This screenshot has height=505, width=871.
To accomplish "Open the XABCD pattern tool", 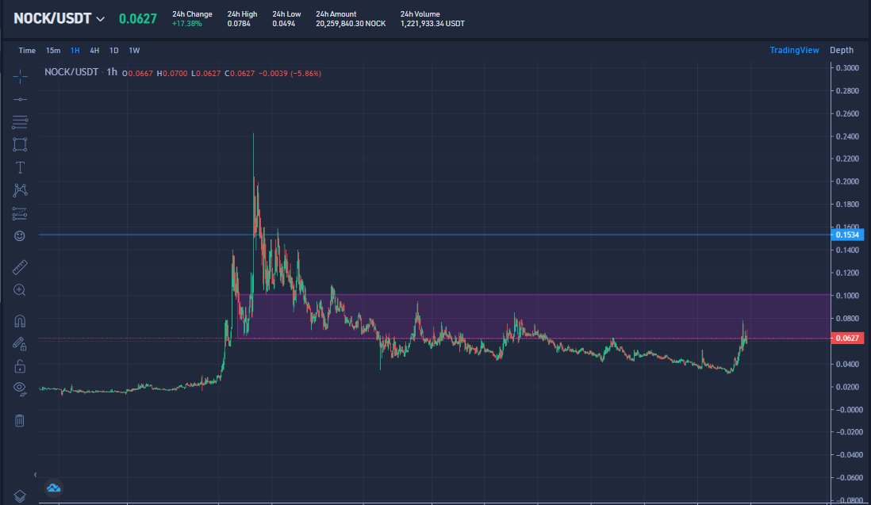I will point(20,190).
